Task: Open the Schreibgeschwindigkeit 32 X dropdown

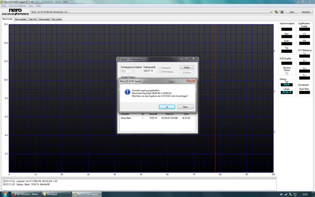Action: tap(127, 71)
